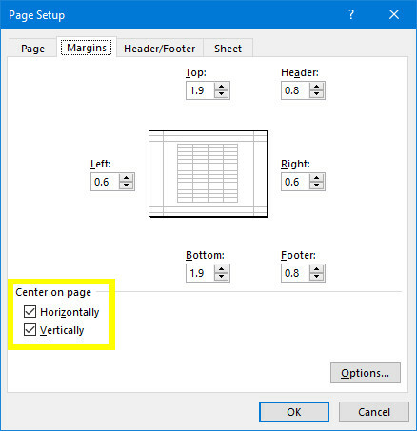Open the Header/Footer tab
The image size is (417, 431).
pyautogui.click(x=160, y=49)
